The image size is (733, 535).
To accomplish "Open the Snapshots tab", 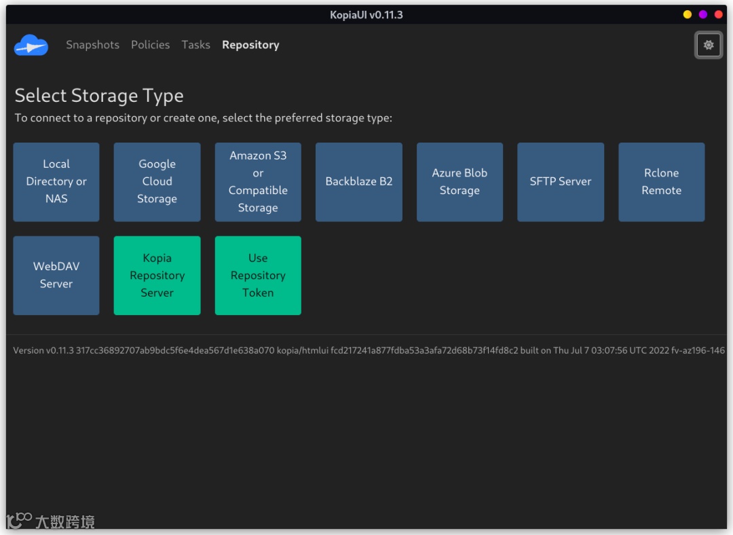I will coord(92,45).
